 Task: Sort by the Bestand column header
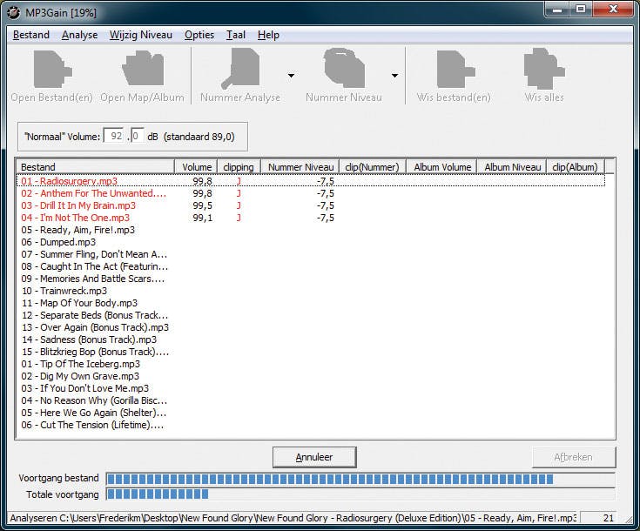pos(96,167)
